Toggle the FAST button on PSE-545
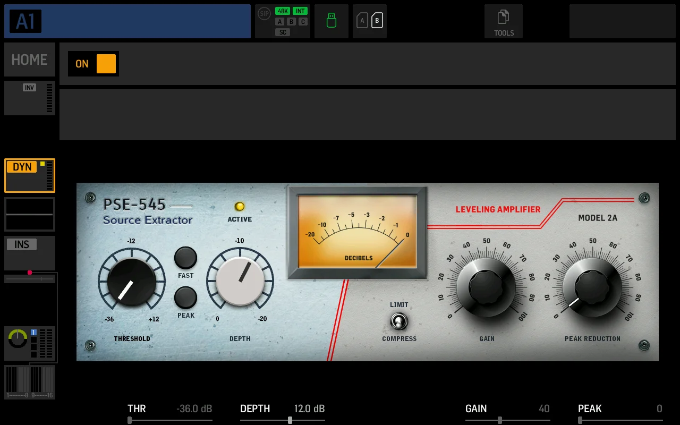This screenshot has height=425, width=680. pos(185,258)
